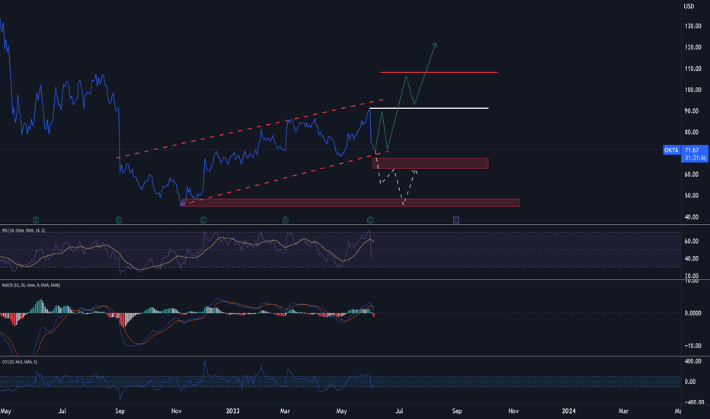This screenshot has width=710, height=419.
Task: Click the 2023 label on time axis
Action: click(233, 411)
